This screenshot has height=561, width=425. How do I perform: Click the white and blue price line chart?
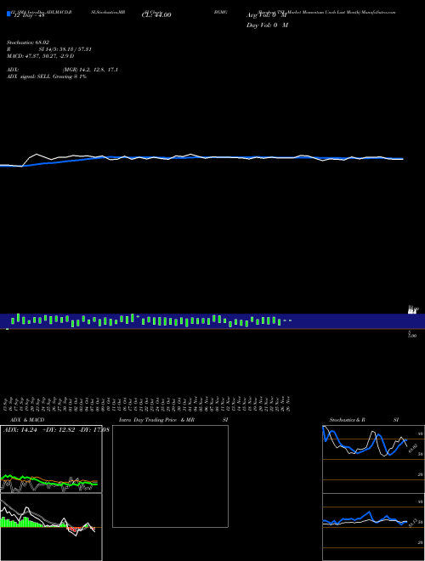point(201,160)
